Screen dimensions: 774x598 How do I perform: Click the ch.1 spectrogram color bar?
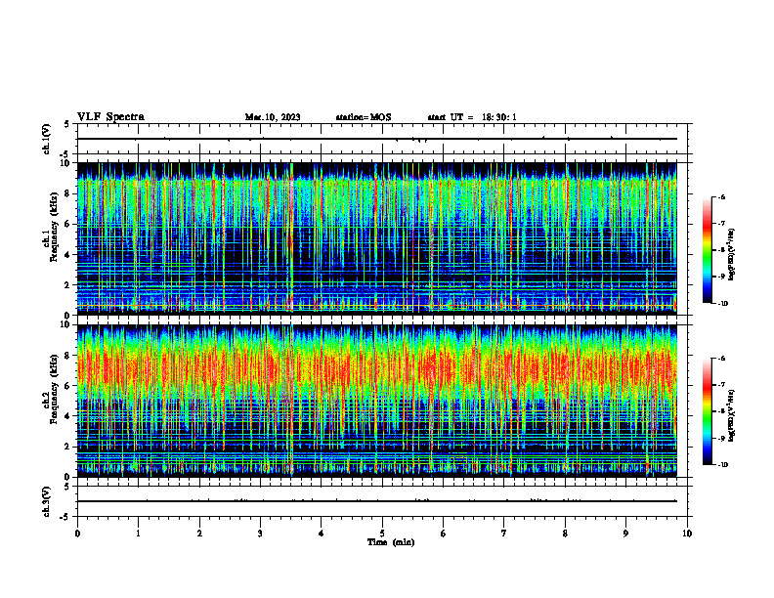(x=708, y=250)
